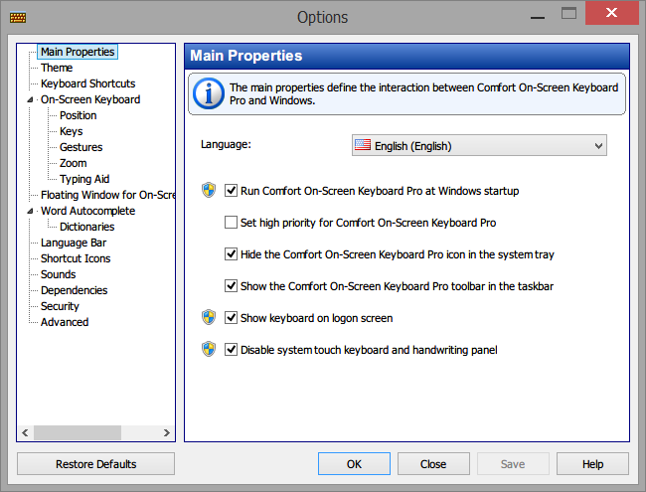The height and width of the screenshot is (492, 646).
Task: Open Shortcut Icons settings
Action: [76, 258]
